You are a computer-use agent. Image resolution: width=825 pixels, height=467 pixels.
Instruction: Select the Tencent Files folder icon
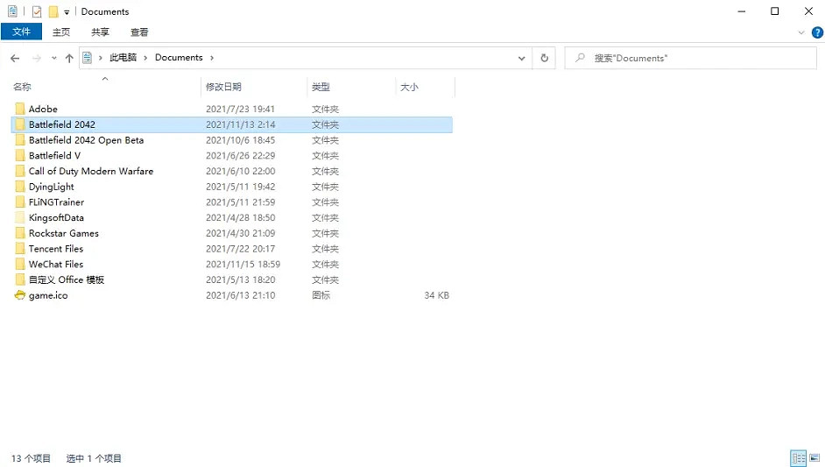pos(20,249)
